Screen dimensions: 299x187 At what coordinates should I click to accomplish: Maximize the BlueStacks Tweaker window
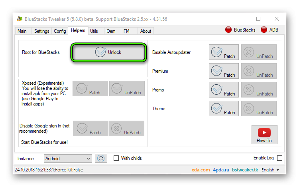tap(258, 19)
